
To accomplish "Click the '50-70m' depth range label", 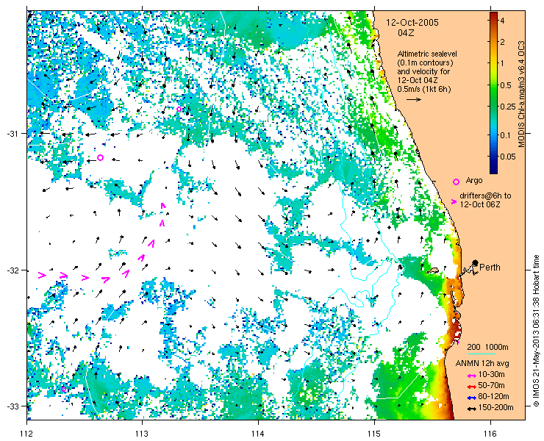I will pos(492,385).
